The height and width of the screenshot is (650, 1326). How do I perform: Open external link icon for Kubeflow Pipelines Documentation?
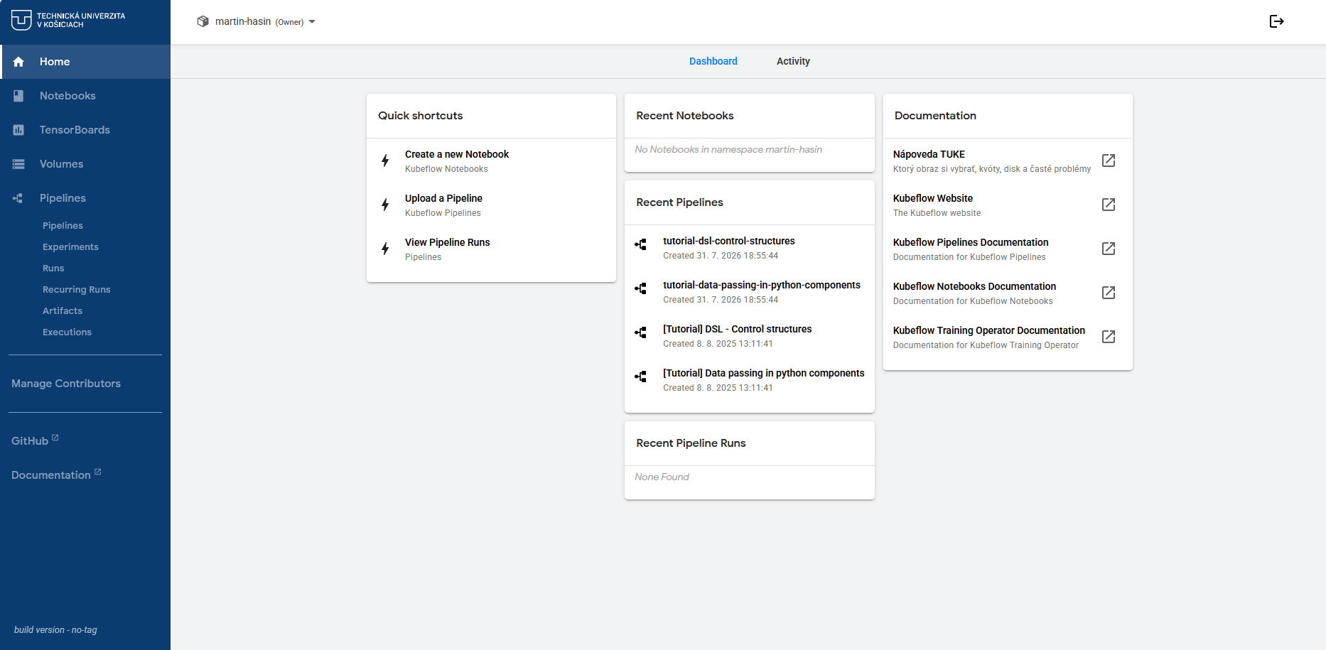[x=1109, y=249]
